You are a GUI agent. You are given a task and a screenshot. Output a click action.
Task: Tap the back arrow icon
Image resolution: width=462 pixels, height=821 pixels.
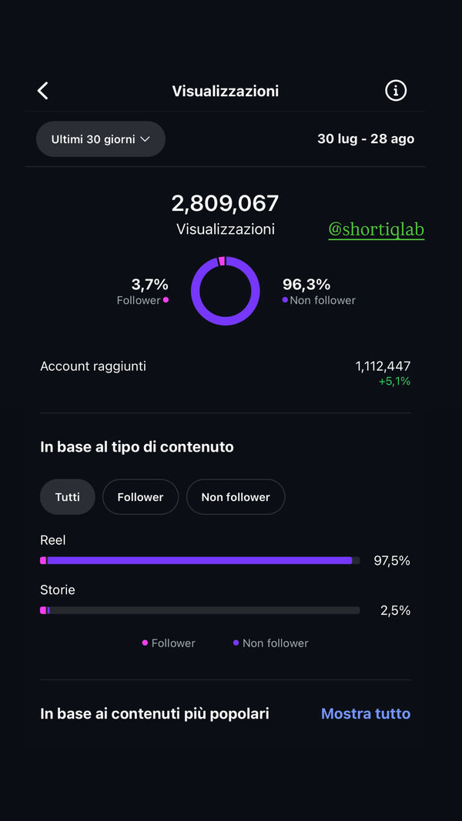pyautogui.click(x=43, y=91)
